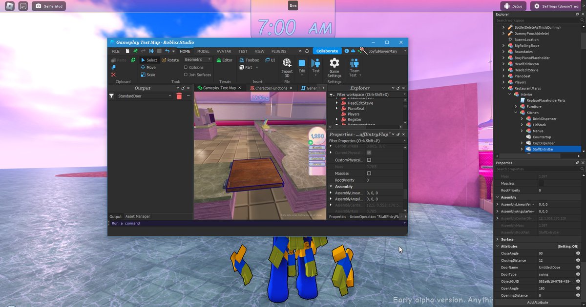
Task: Click the gear beside DoorType attribute
Action: tap(578, 274)
